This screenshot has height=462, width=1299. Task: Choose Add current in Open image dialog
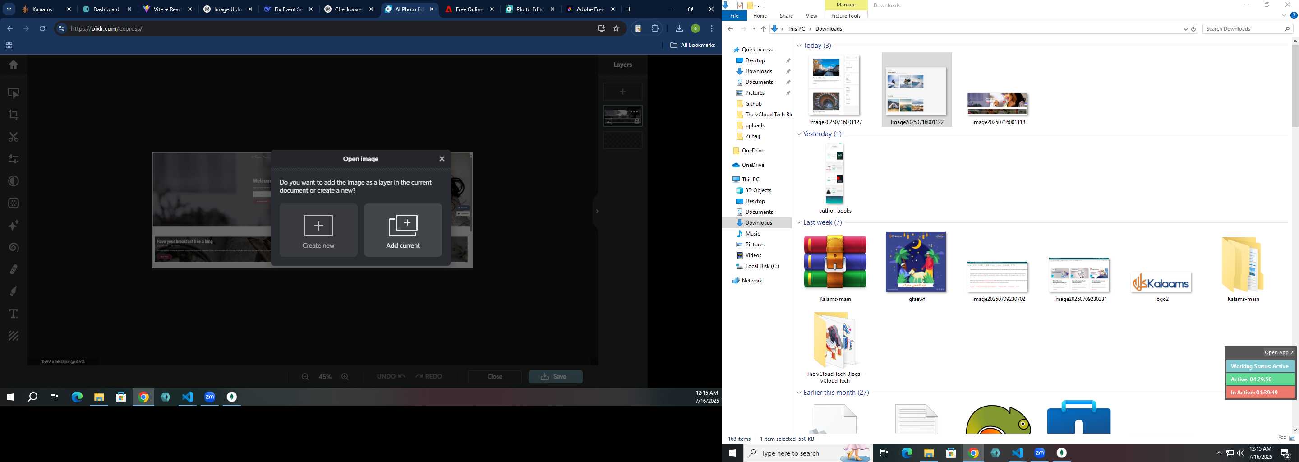pos(403,230)
